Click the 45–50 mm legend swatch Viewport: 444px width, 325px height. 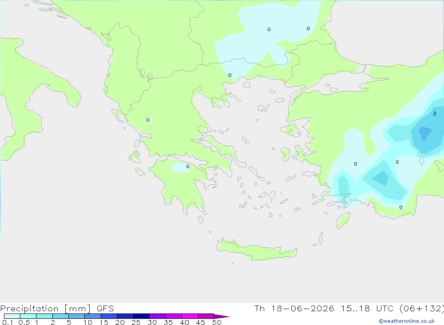pyautogui.click(x=206, y=316)
